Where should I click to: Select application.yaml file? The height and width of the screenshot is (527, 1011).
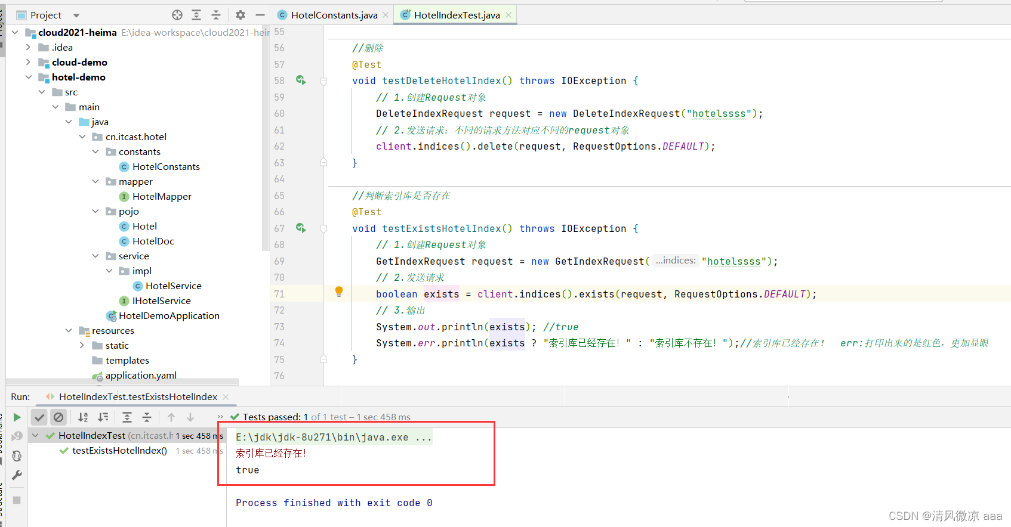(x=141, y=375)
